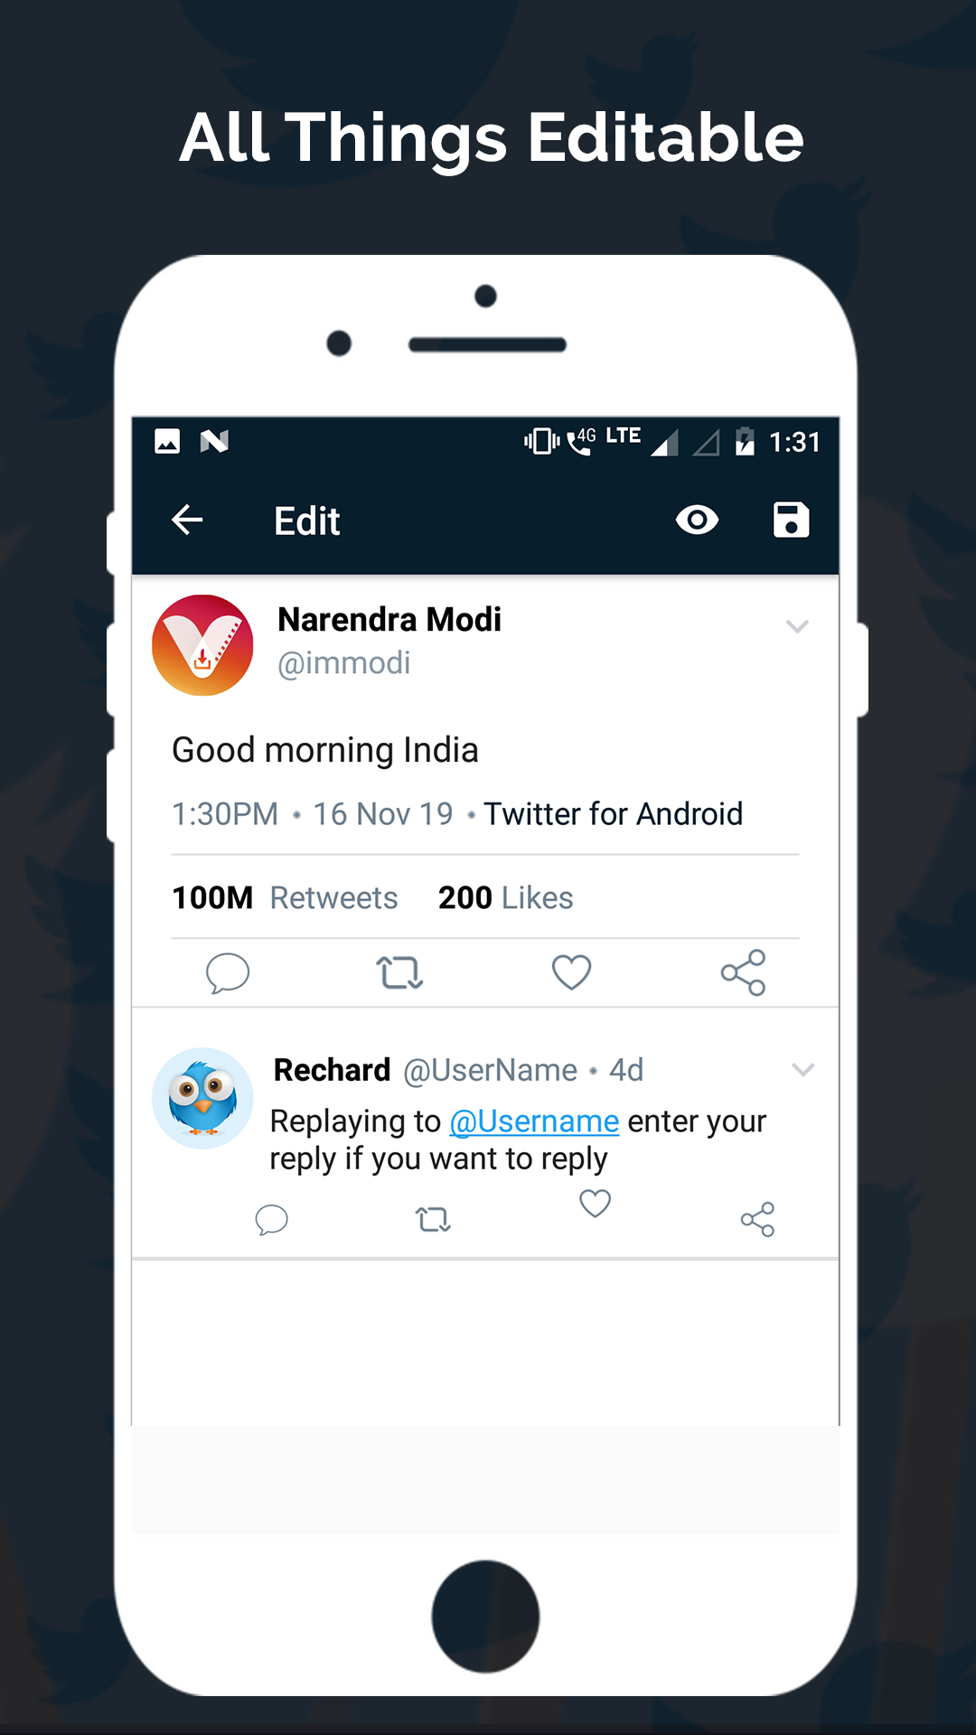Save the tweet with floppy disk icon
This screenshot has height=1735, width=976.
[x=791, y=520]
